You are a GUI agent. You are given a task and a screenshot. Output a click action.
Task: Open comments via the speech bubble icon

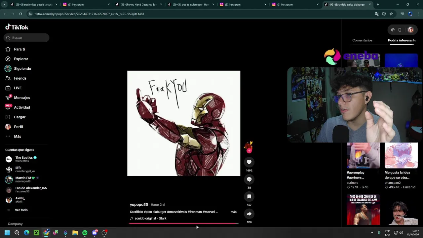(x=249, y=179)
